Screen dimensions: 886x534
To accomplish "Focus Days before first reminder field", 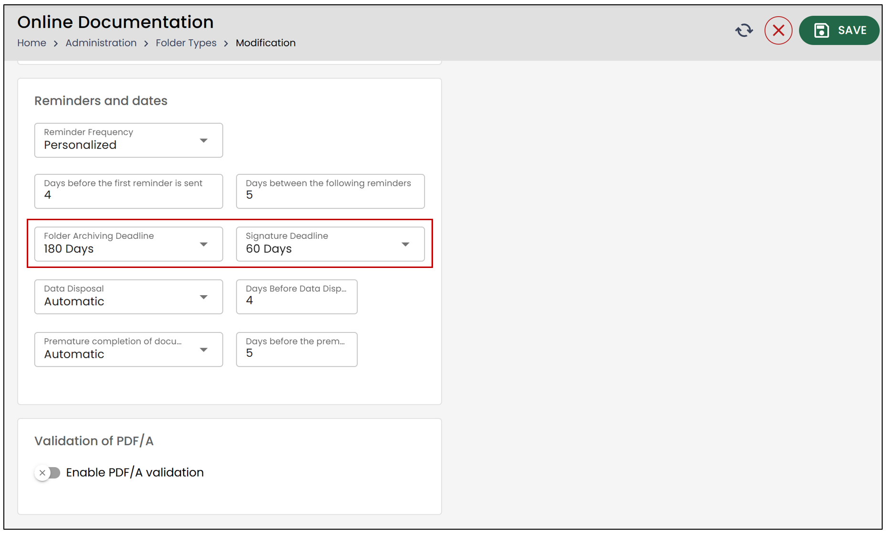I will pyautogui.click(x=128, y=191).
